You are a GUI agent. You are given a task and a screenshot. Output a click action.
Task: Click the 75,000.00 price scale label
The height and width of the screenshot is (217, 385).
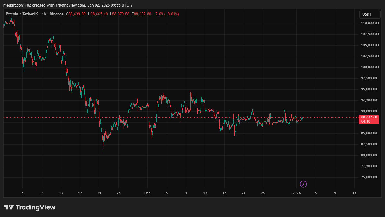click(x=369, y=177)
